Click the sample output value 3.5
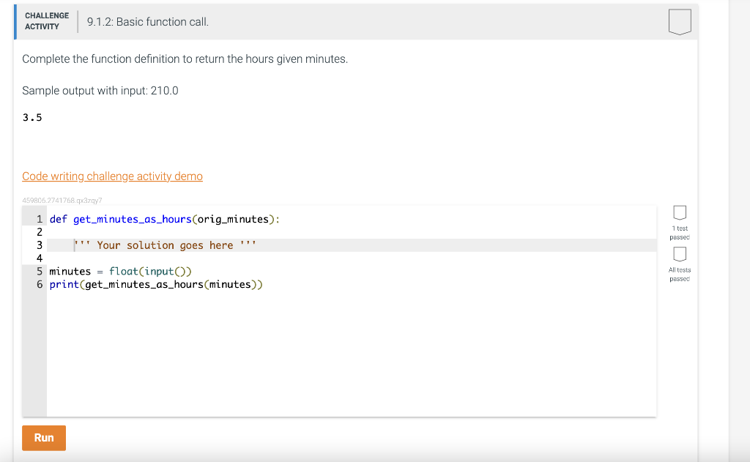Screen dimensions: 750x462 32,118
